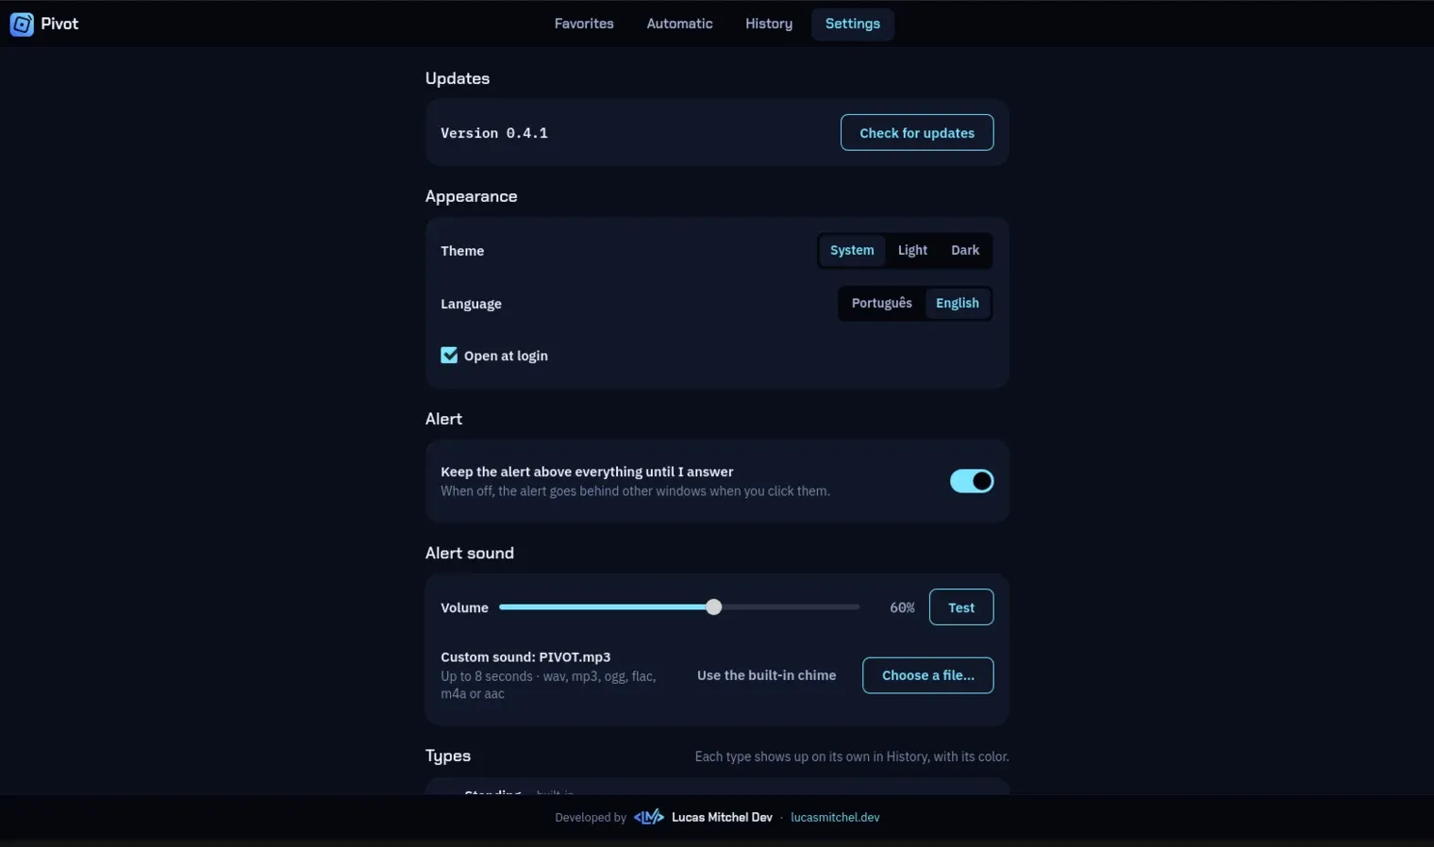
Task: Toggle keep alert above everything switch
Action: [x=972, y=481]
